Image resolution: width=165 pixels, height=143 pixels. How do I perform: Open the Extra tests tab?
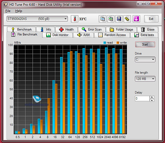pyautogui.click(x=144, y=35)
